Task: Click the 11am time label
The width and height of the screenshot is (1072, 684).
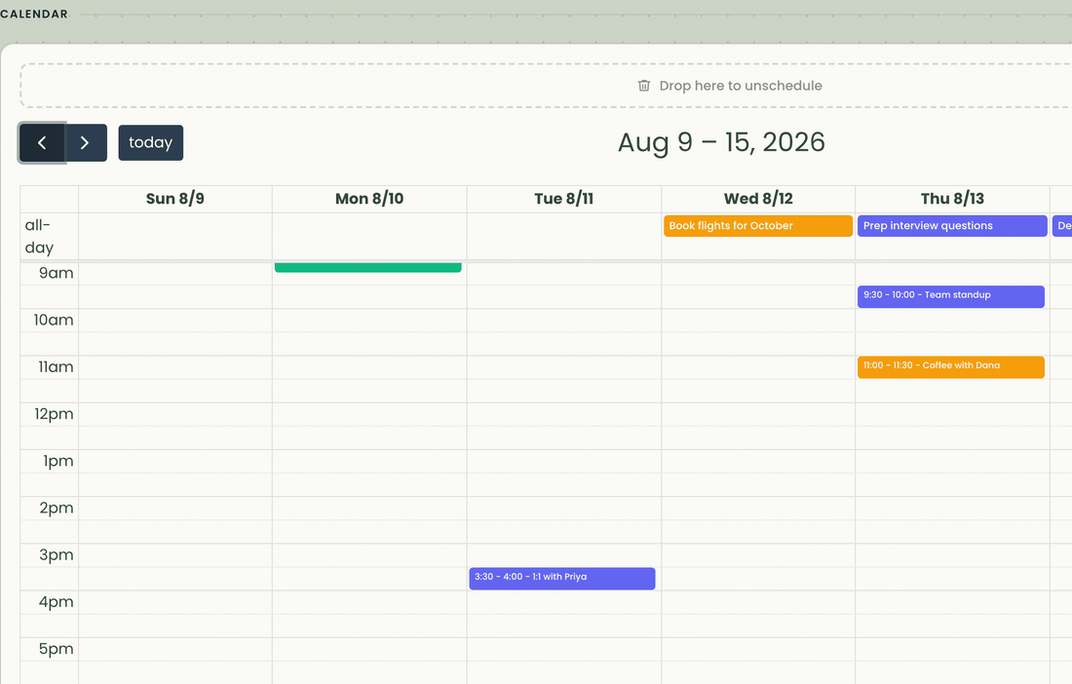Action: (56, 367)
